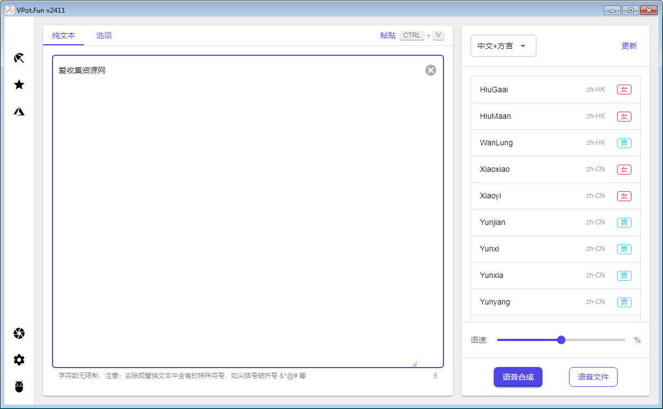Click the 男 tag on WanLung row
Image resolution: width=663 pixels, height=409 pixels.
(x=624, y=143)
